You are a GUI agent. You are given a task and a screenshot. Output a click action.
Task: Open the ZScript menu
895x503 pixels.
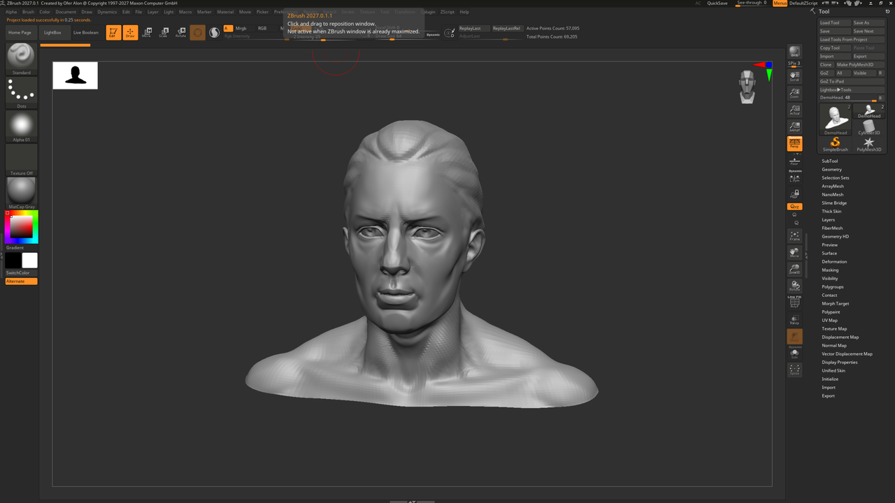[x=447, y=12]
